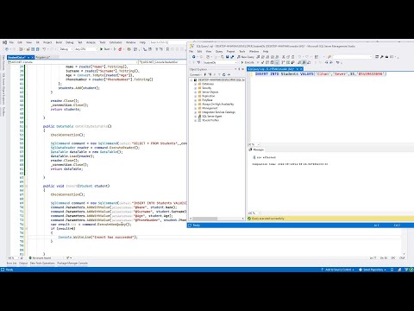The image size is (414, 311).
Task: Click Connect in Object Explorer
Action: pyautogui.click(x=195, y=74)
